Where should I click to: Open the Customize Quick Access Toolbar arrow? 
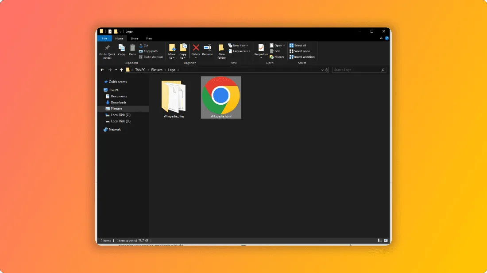(x=120, y=32)
